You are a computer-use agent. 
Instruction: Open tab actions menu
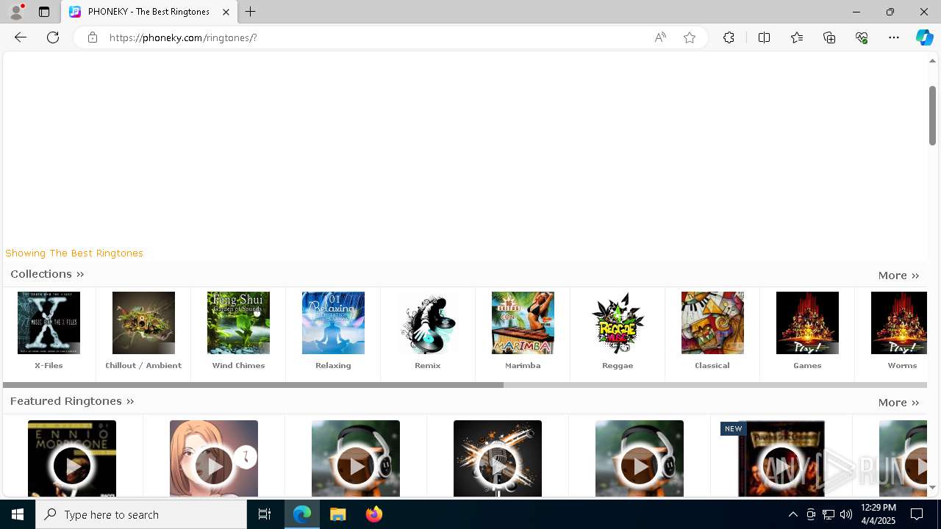point(44,12)
